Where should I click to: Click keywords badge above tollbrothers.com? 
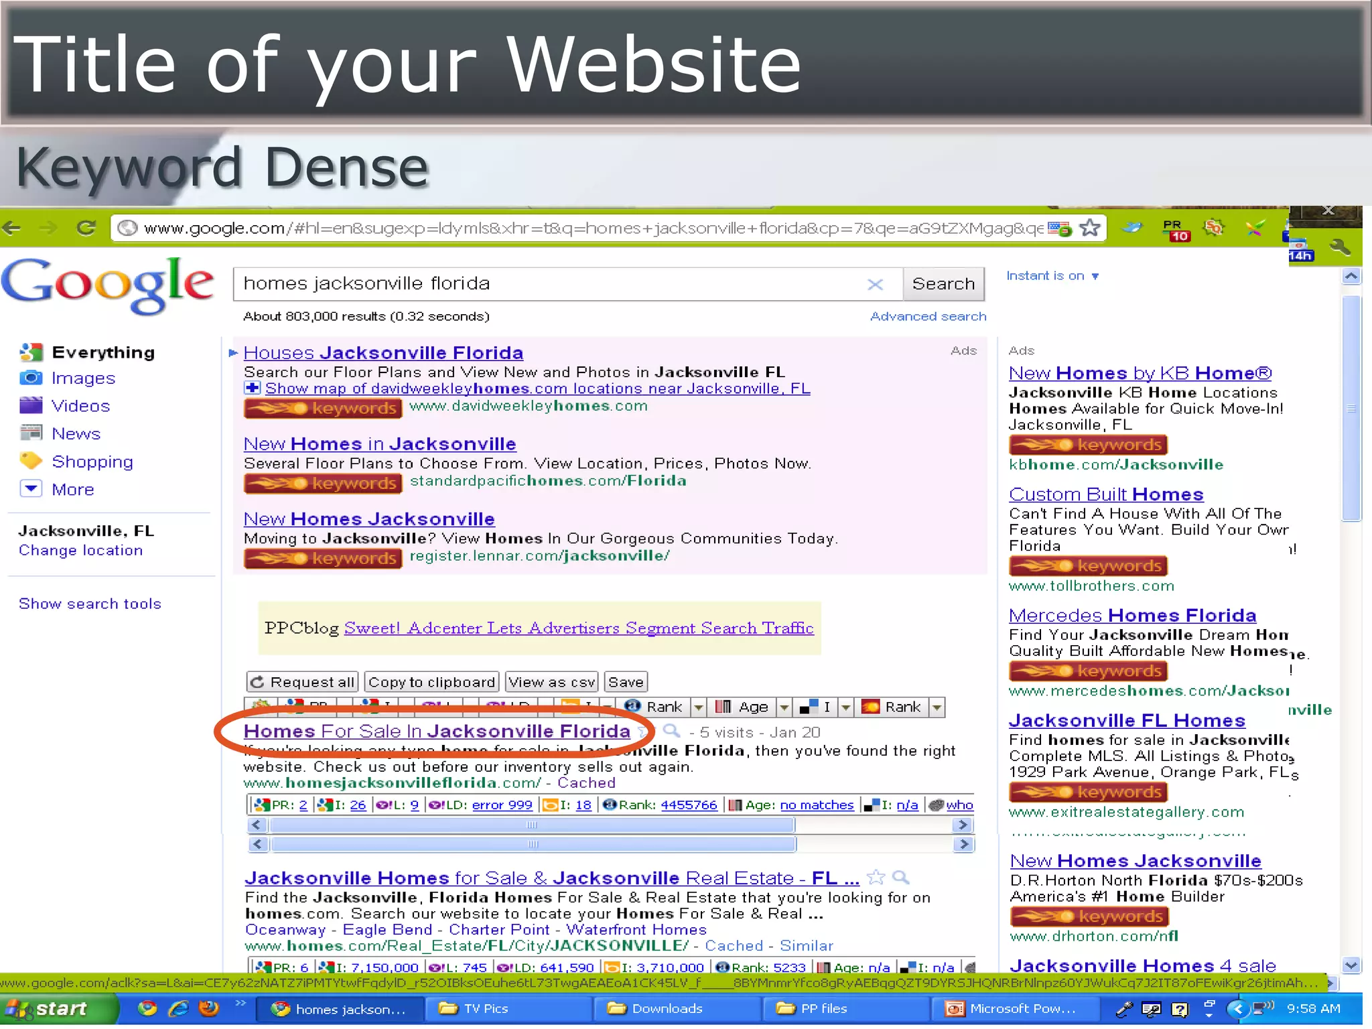point(1088,565)
